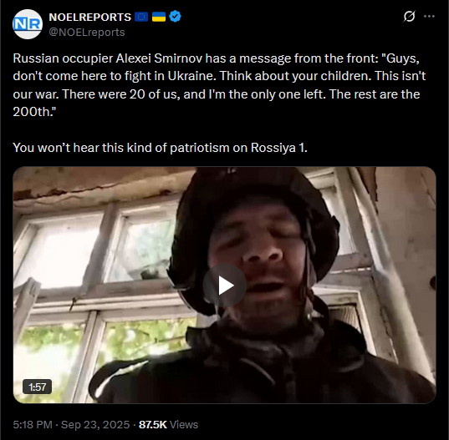
Task: Click the NR profile avatar
Action: pyautogui.click(x=28, y=24)
